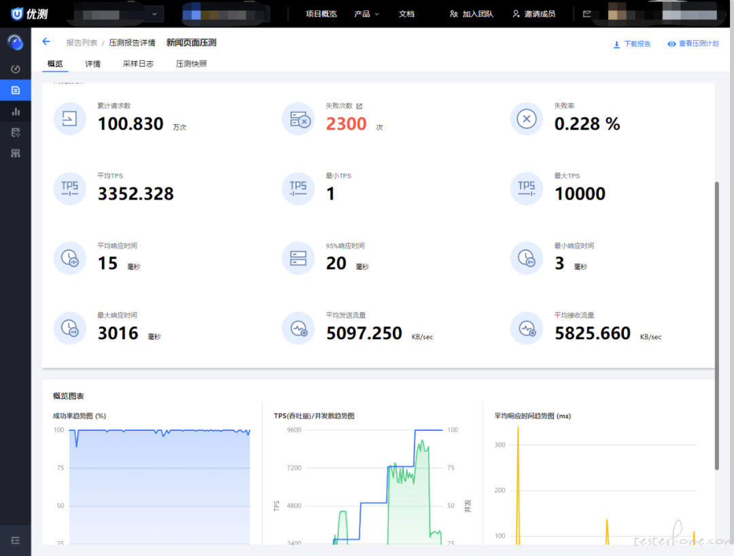Click the database sidebar icon
Viewport: 734px width, 556px height.
point(16,133)
